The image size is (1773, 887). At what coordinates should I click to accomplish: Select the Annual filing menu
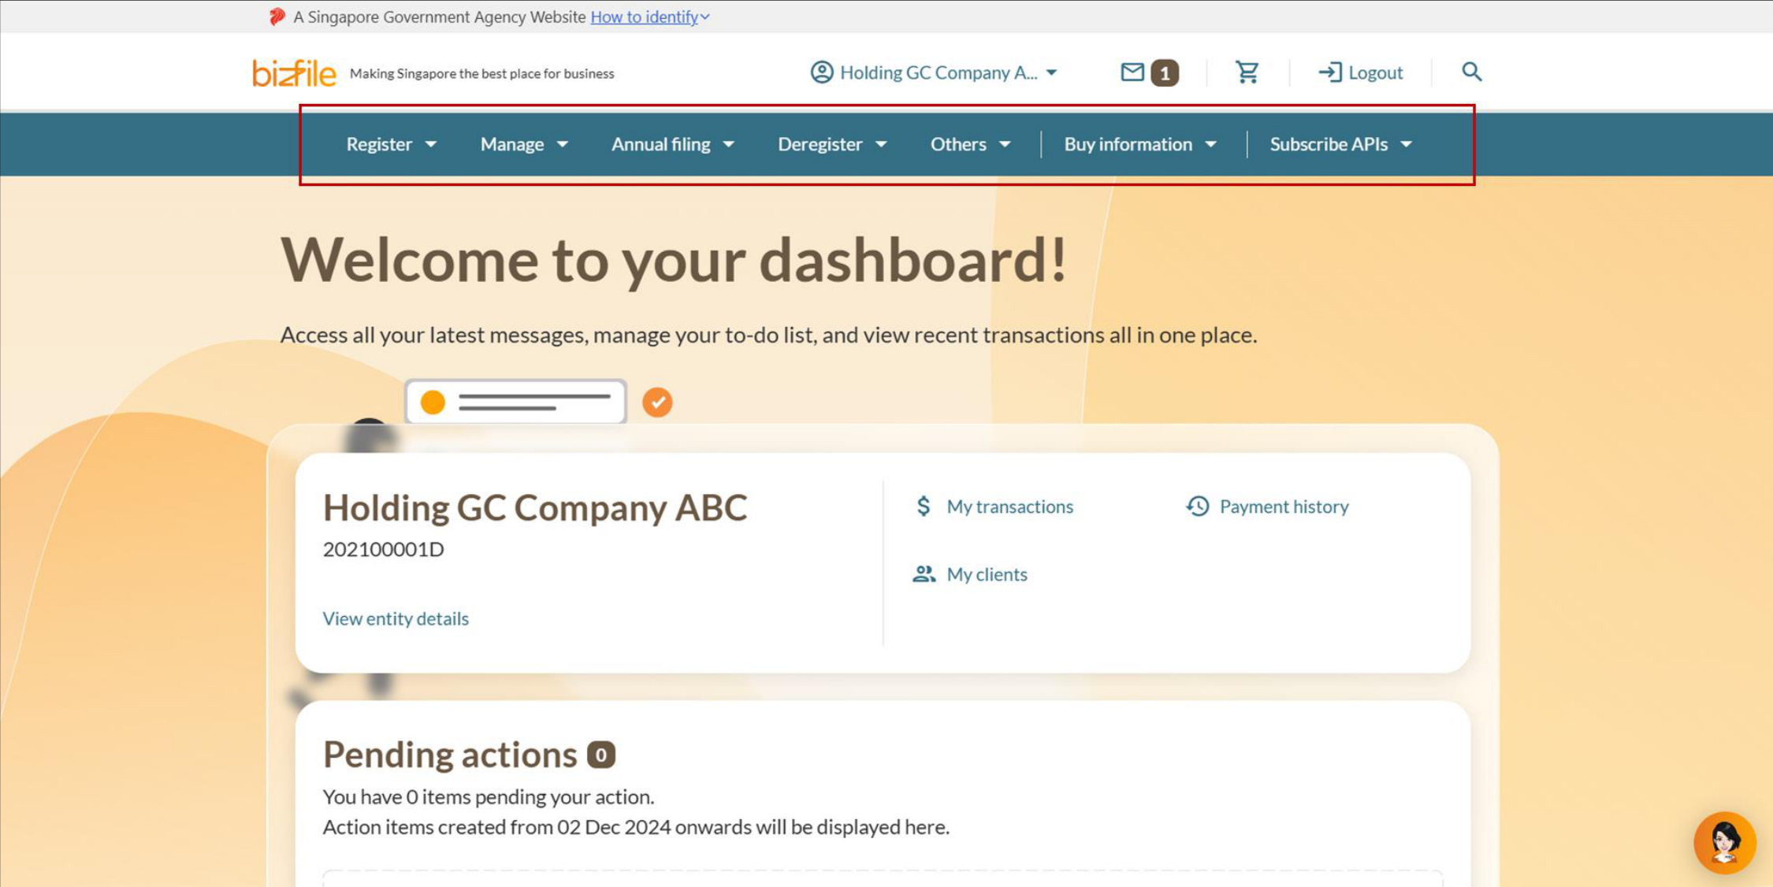[661, 144]
